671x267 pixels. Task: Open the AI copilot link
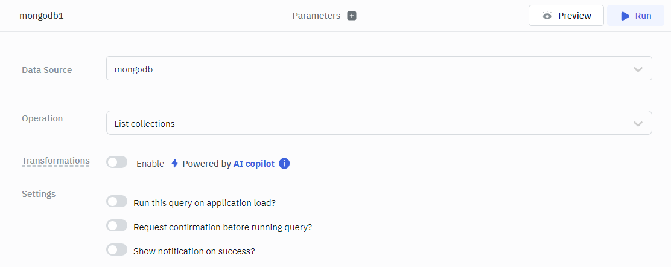point(253,164)
